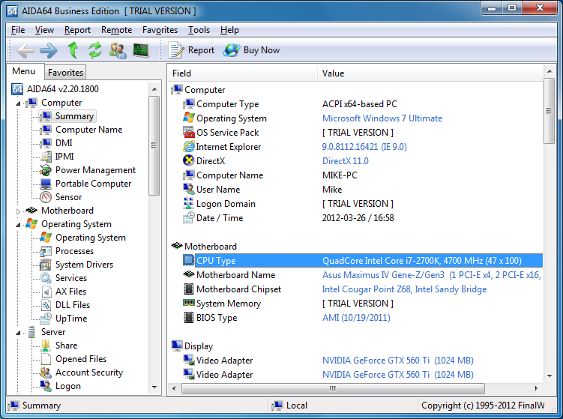This screenshot has width=563, height=419.
Task: Select the User Name row
Action: [x=363, y=189]
